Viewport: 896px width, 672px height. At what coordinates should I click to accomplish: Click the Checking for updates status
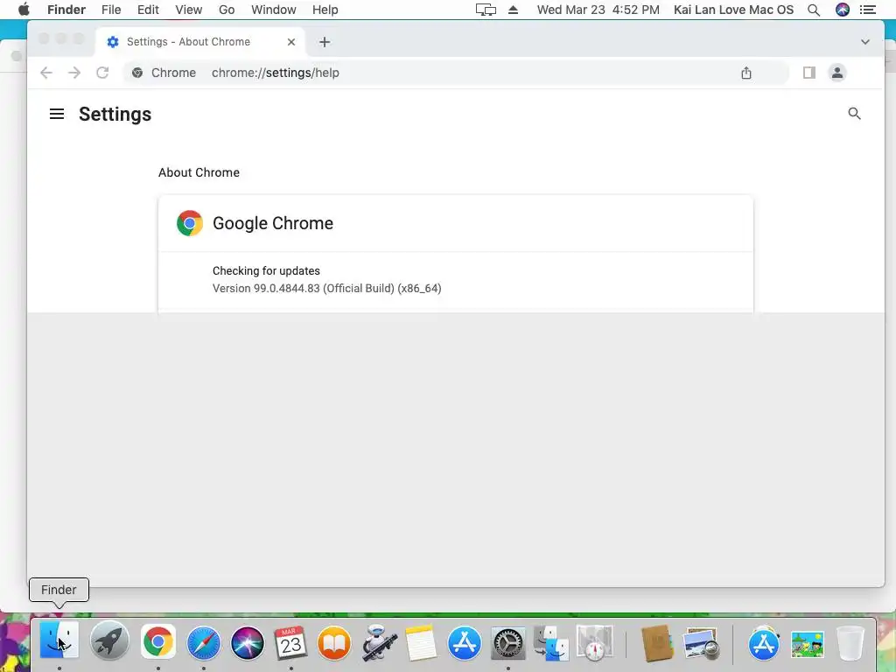tap(266, 271)
